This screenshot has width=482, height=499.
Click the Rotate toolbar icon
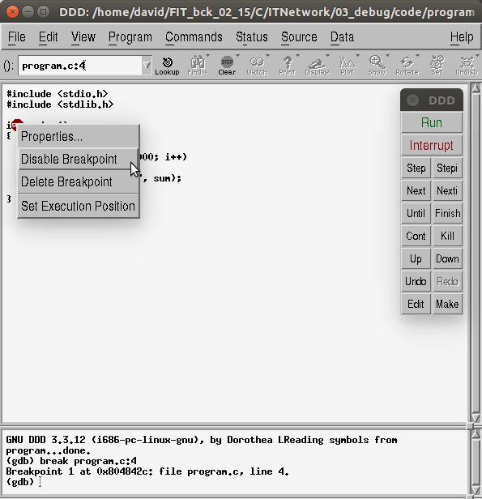click(407, 66)
